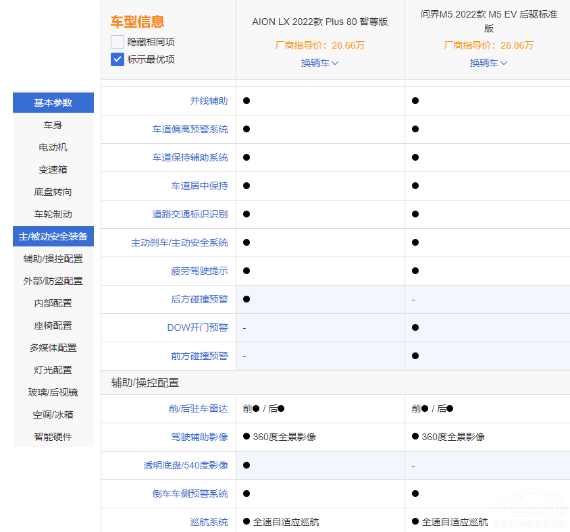
Task: Click the AION LX 2022款 model title
Action: coord(319,22)
